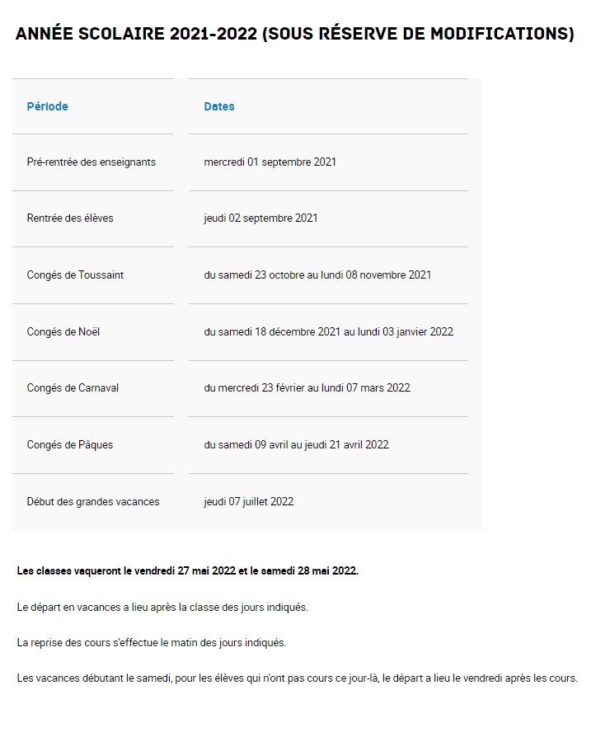Click the date mercredi 01 septembre 2021
Image resolution: width=610 pixels, height=732 pixels.
(x=270, y=162)
